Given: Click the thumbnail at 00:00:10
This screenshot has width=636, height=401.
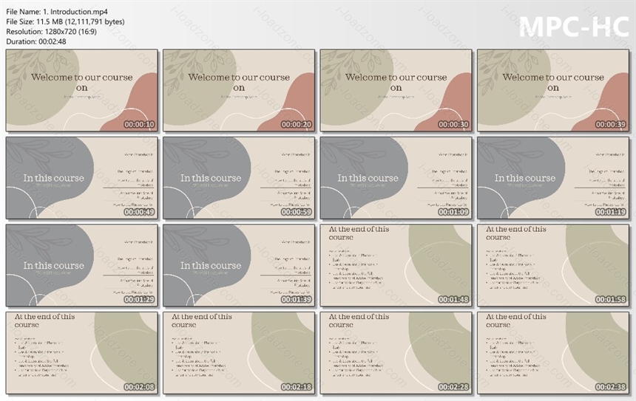Looking at the screenshot, I should [81, 90].
